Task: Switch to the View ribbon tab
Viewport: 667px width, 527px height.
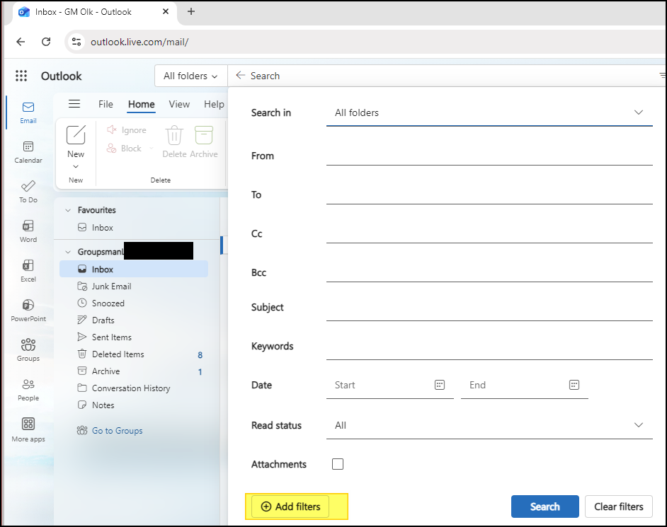Action: click(179, 104)
